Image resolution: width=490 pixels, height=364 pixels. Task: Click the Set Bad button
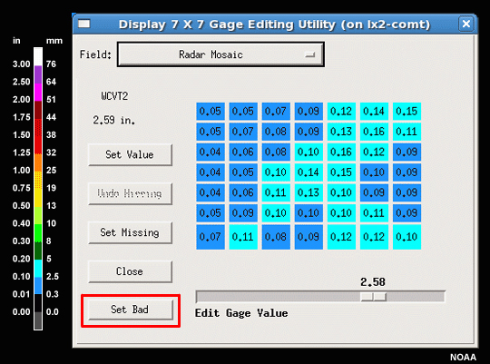(x=131, y=310)
